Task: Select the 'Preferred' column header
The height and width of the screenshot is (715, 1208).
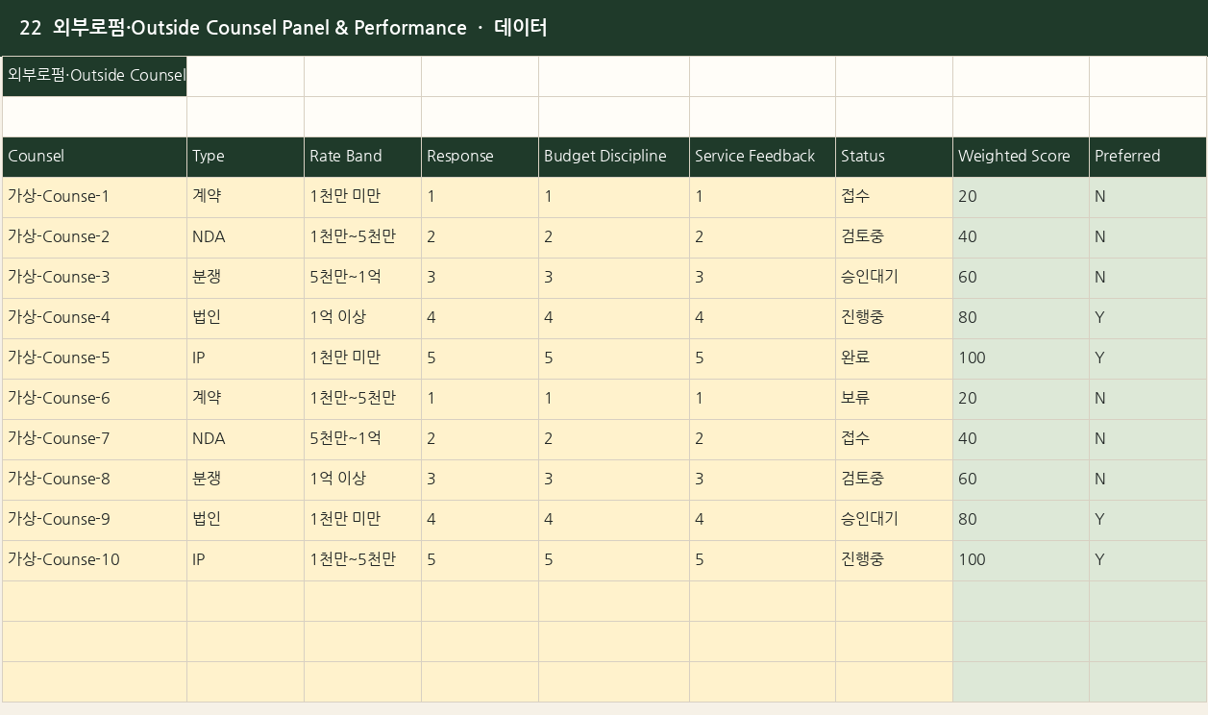Action: click(1147, 157)
